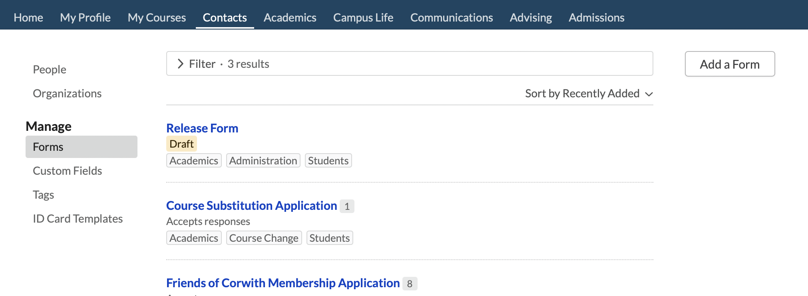Click the Add a Form button

[x=729, y=64]
